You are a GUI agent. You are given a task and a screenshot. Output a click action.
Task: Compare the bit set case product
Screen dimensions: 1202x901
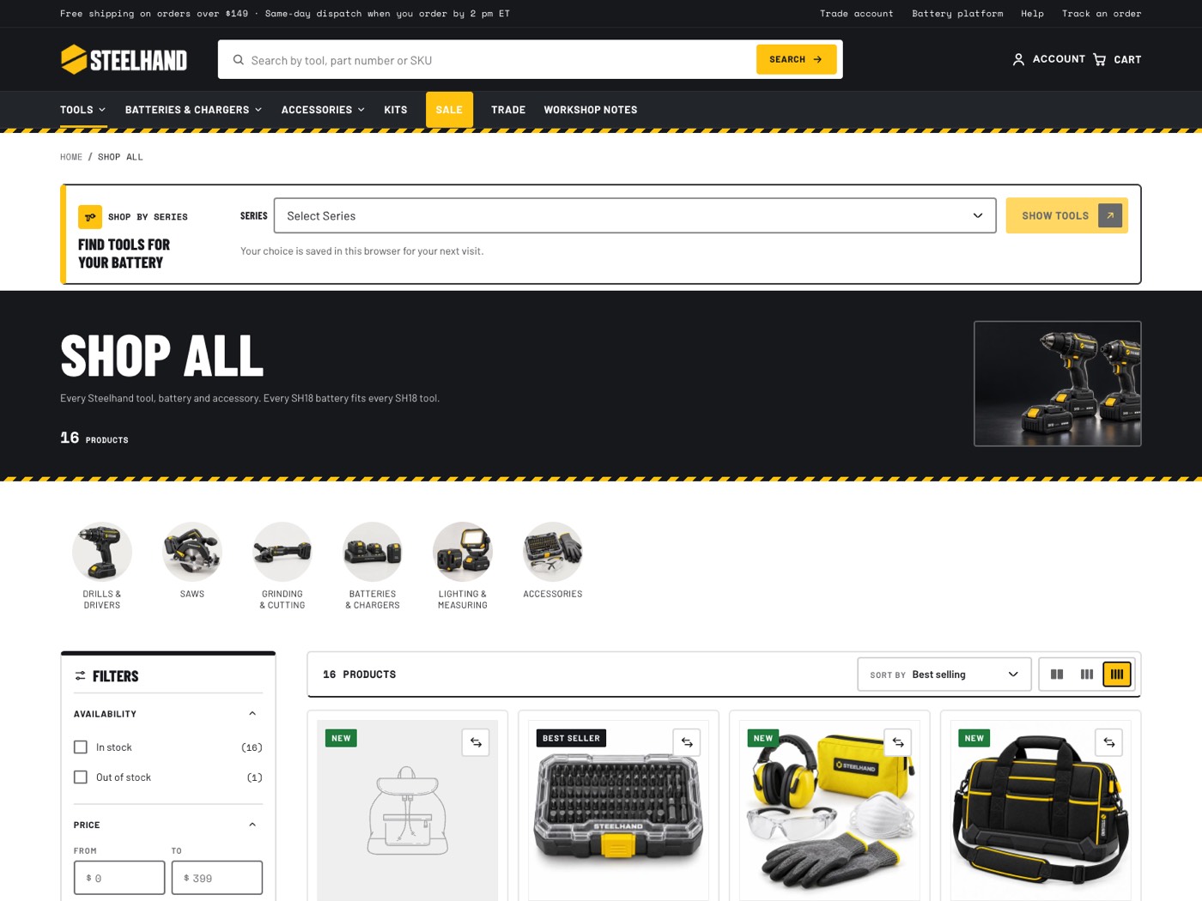click(x=687, y=742)
